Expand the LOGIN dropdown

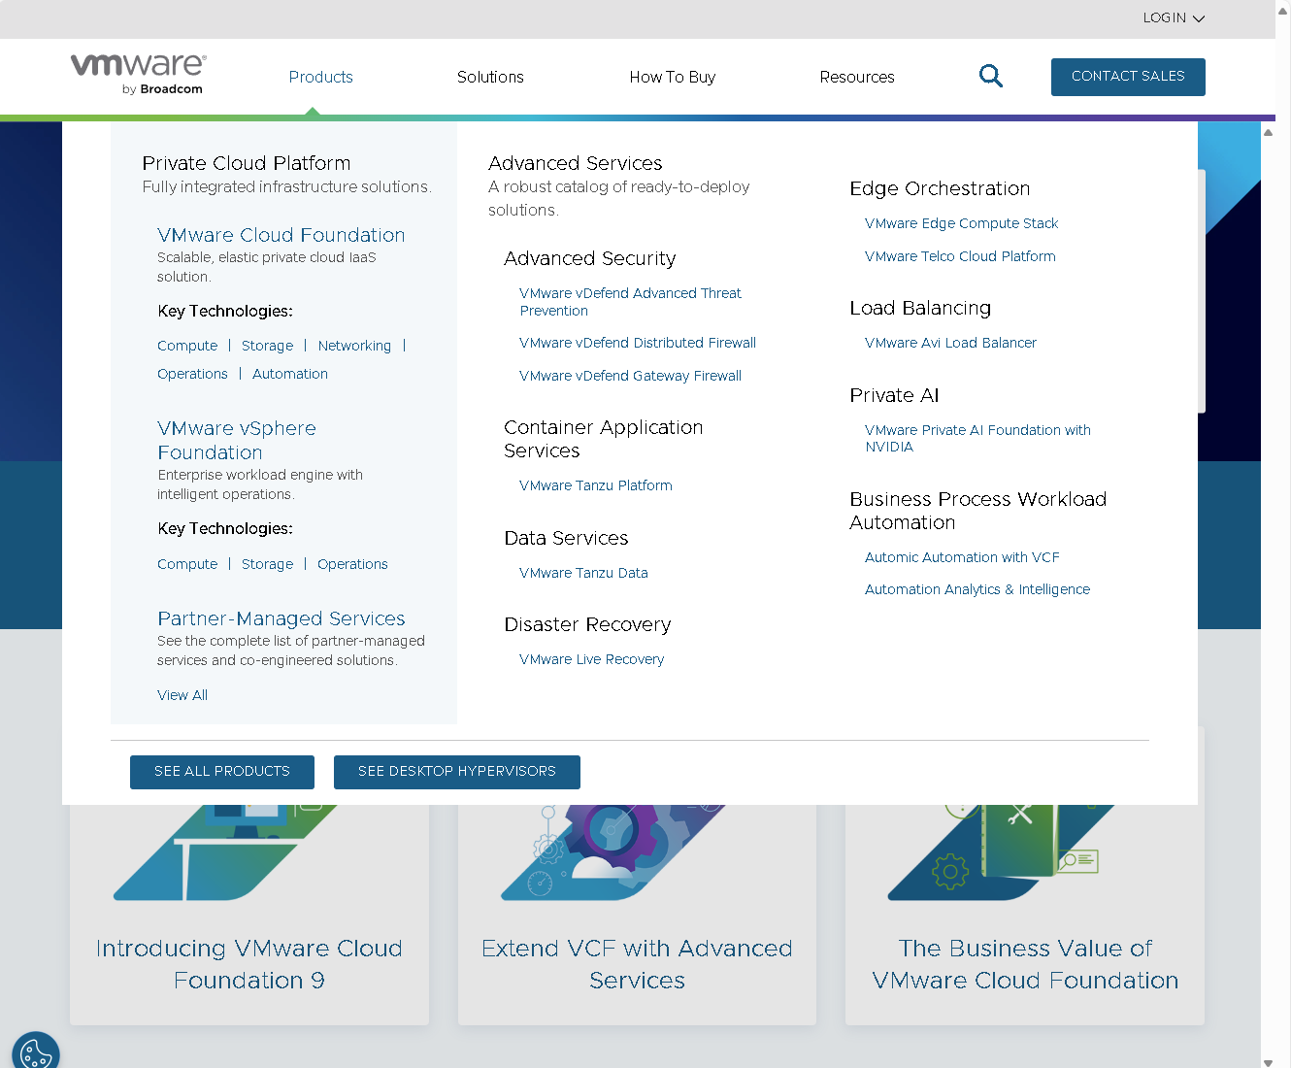pyautogui.click(x=1174, y=17)
